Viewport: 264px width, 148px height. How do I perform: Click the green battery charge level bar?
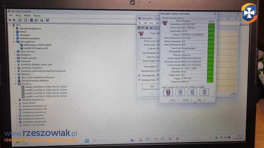tap(211, 53)
